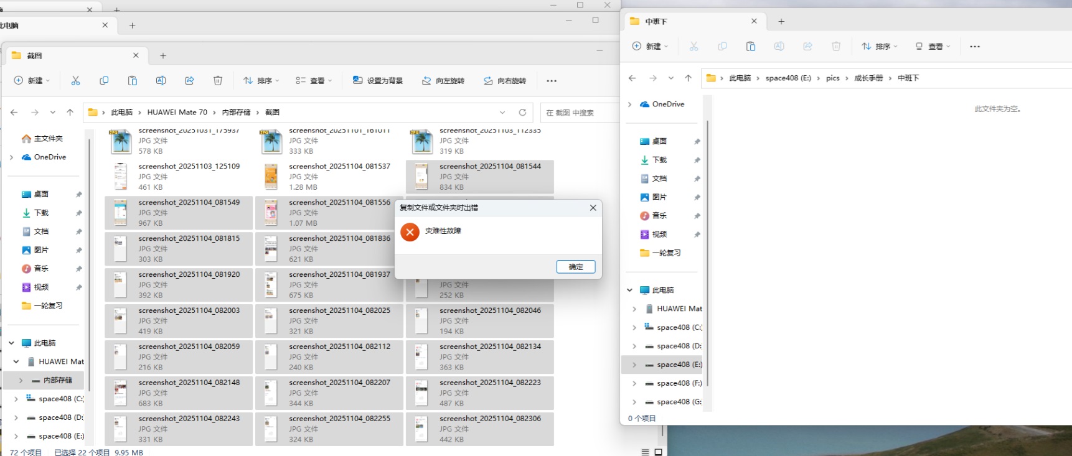Select file screenshot_20251104_082306
This screenshot has height=456, width=1072.
point(479,429)
